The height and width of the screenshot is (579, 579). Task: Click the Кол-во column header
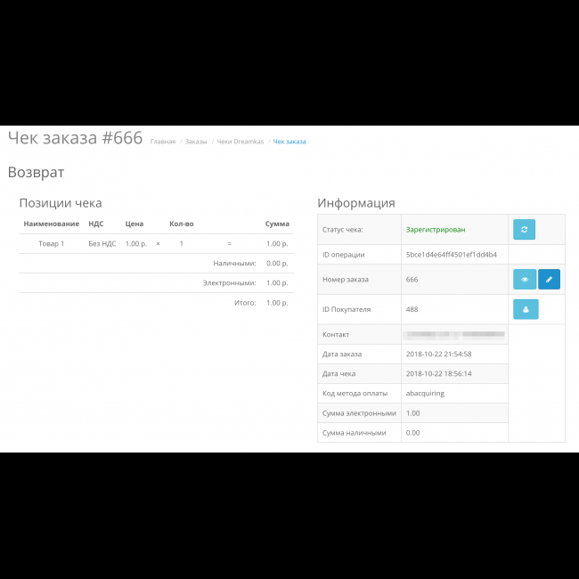point(181,224)
